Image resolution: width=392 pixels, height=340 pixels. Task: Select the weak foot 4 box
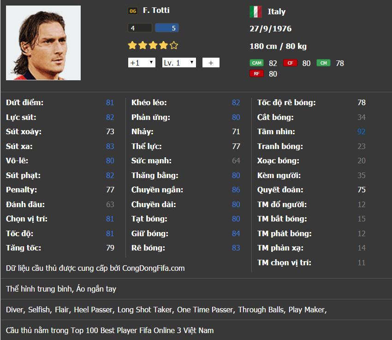coord(140,28)
